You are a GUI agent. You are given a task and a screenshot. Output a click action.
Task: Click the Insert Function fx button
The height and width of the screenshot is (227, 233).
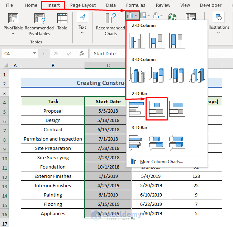click(82, 53)
